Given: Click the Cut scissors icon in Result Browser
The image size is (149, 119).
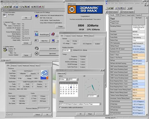Looking at the screenshot, I should tap(116, 8).
